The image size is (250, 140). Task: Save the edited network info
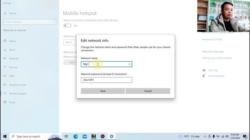coord(103,91)
